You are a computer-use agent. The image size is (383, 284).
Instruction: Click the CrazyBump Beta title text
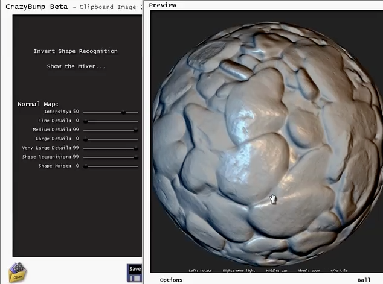(x=37, y=7)
